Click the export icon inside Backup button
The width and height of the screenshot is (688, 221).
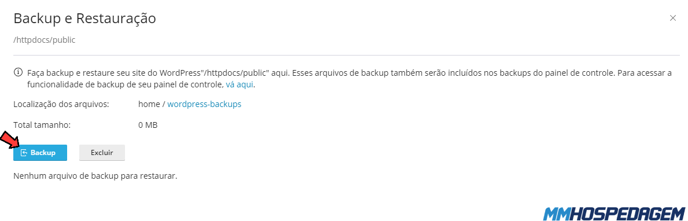[x=24, y=153]
